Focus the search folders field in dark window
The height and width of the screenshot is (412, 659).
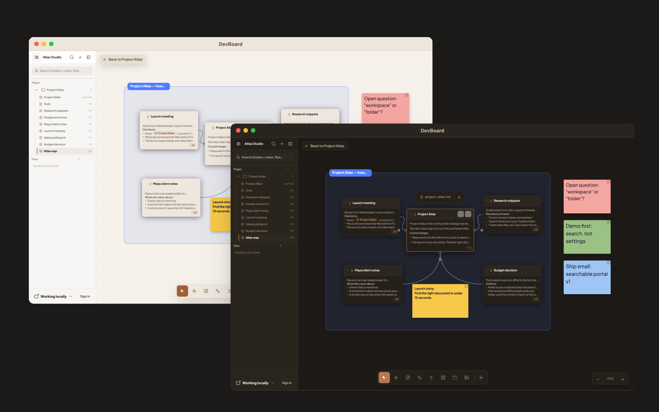(264, 157)
